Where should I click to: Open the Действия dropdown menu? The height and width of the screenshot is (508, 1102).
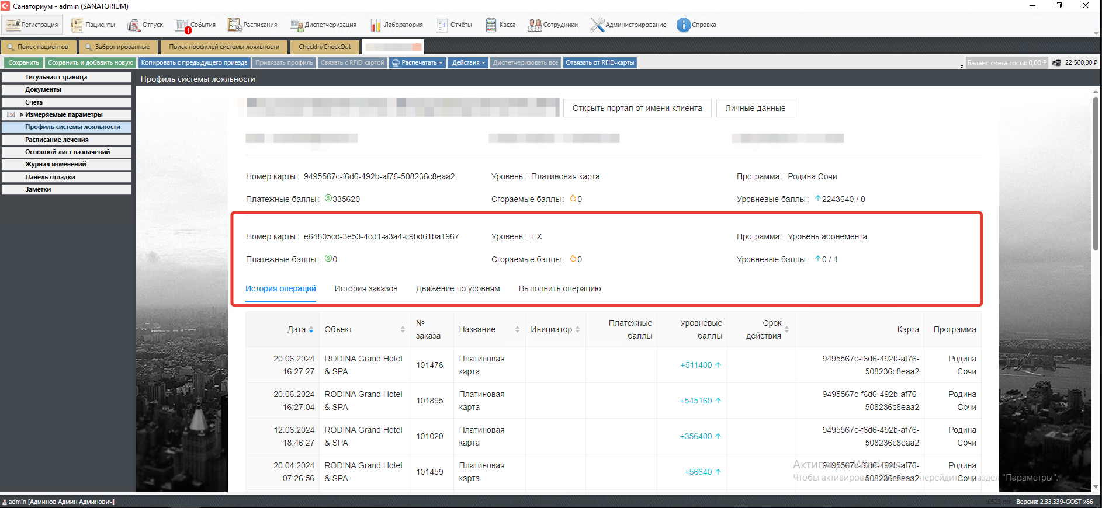click(x=469, y=62)
